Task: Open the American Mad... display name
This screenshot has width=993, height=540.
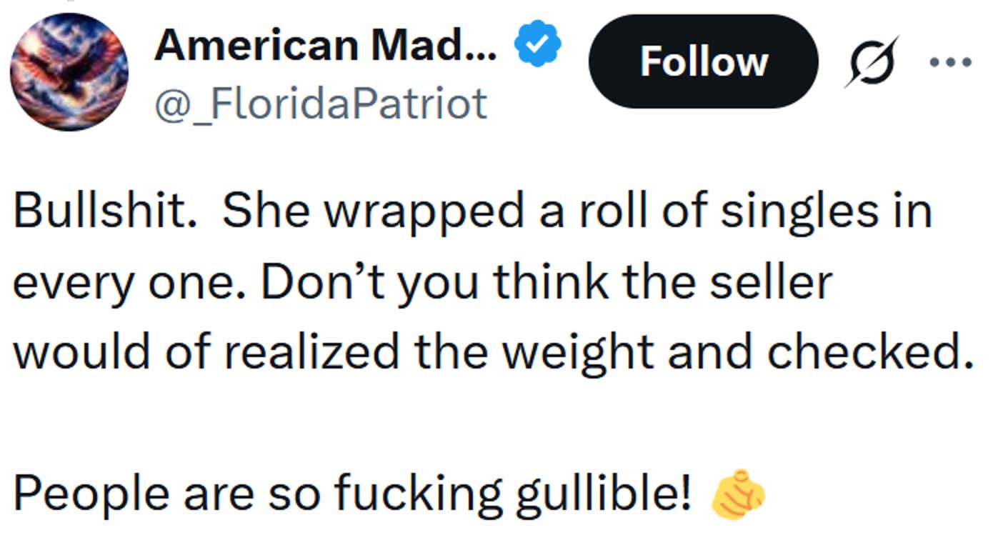Action: (326, 46)
